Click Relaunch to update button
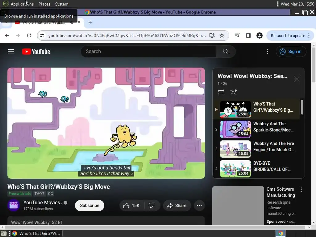This screenshot has width=316, height=237. [288, 36]
